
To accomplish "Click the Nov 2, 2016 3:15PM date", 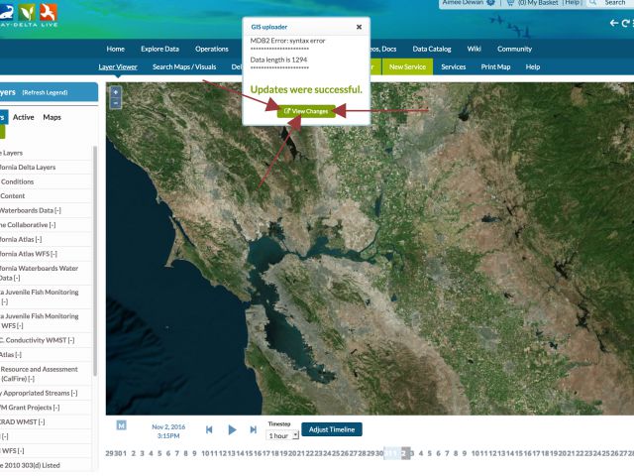I will click(168, 431).
